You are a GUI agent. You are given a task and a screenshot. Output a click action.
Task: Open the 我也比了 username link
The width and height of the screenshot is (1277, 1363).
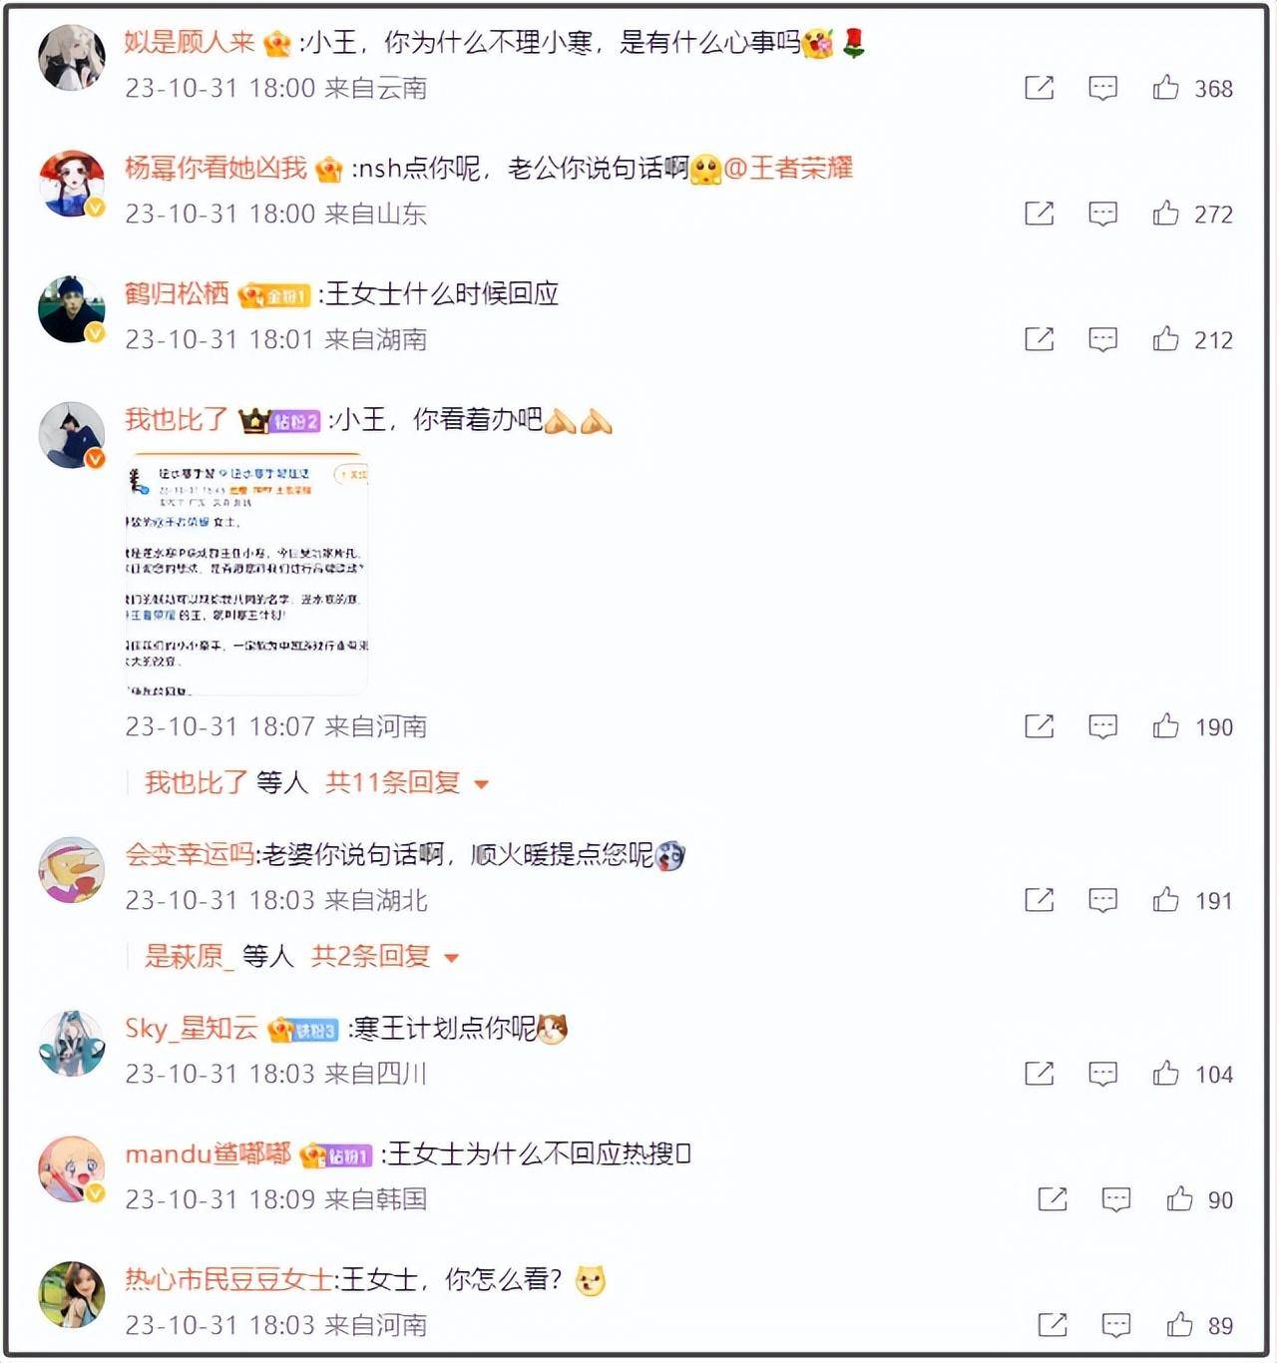pos(177,419)
